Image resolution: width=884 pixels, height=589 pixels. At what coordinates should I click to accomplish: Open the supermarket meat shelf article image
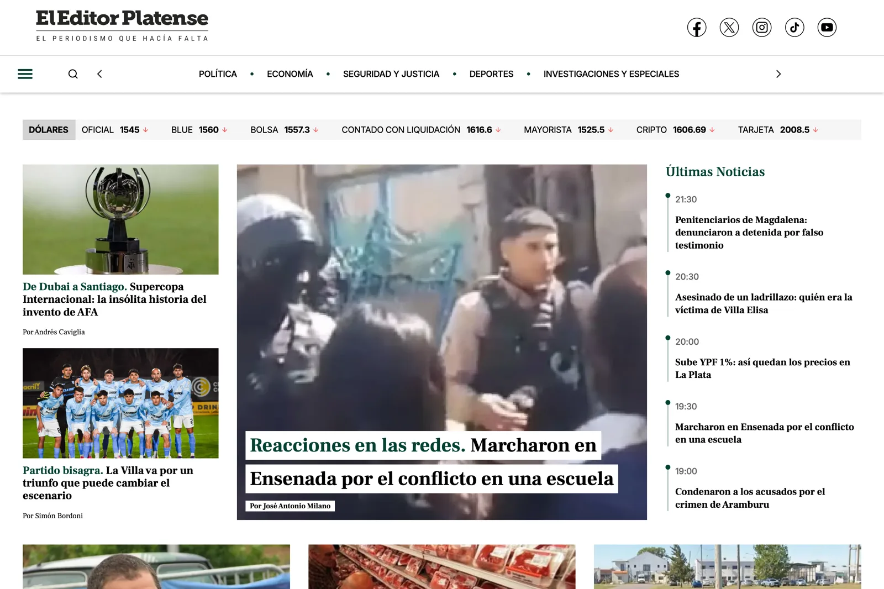pyautogui.click(x=442, y=567)
